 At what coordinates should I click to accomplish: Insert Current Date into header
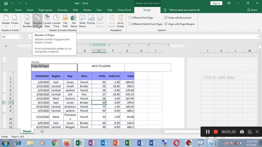coord(47,21)
